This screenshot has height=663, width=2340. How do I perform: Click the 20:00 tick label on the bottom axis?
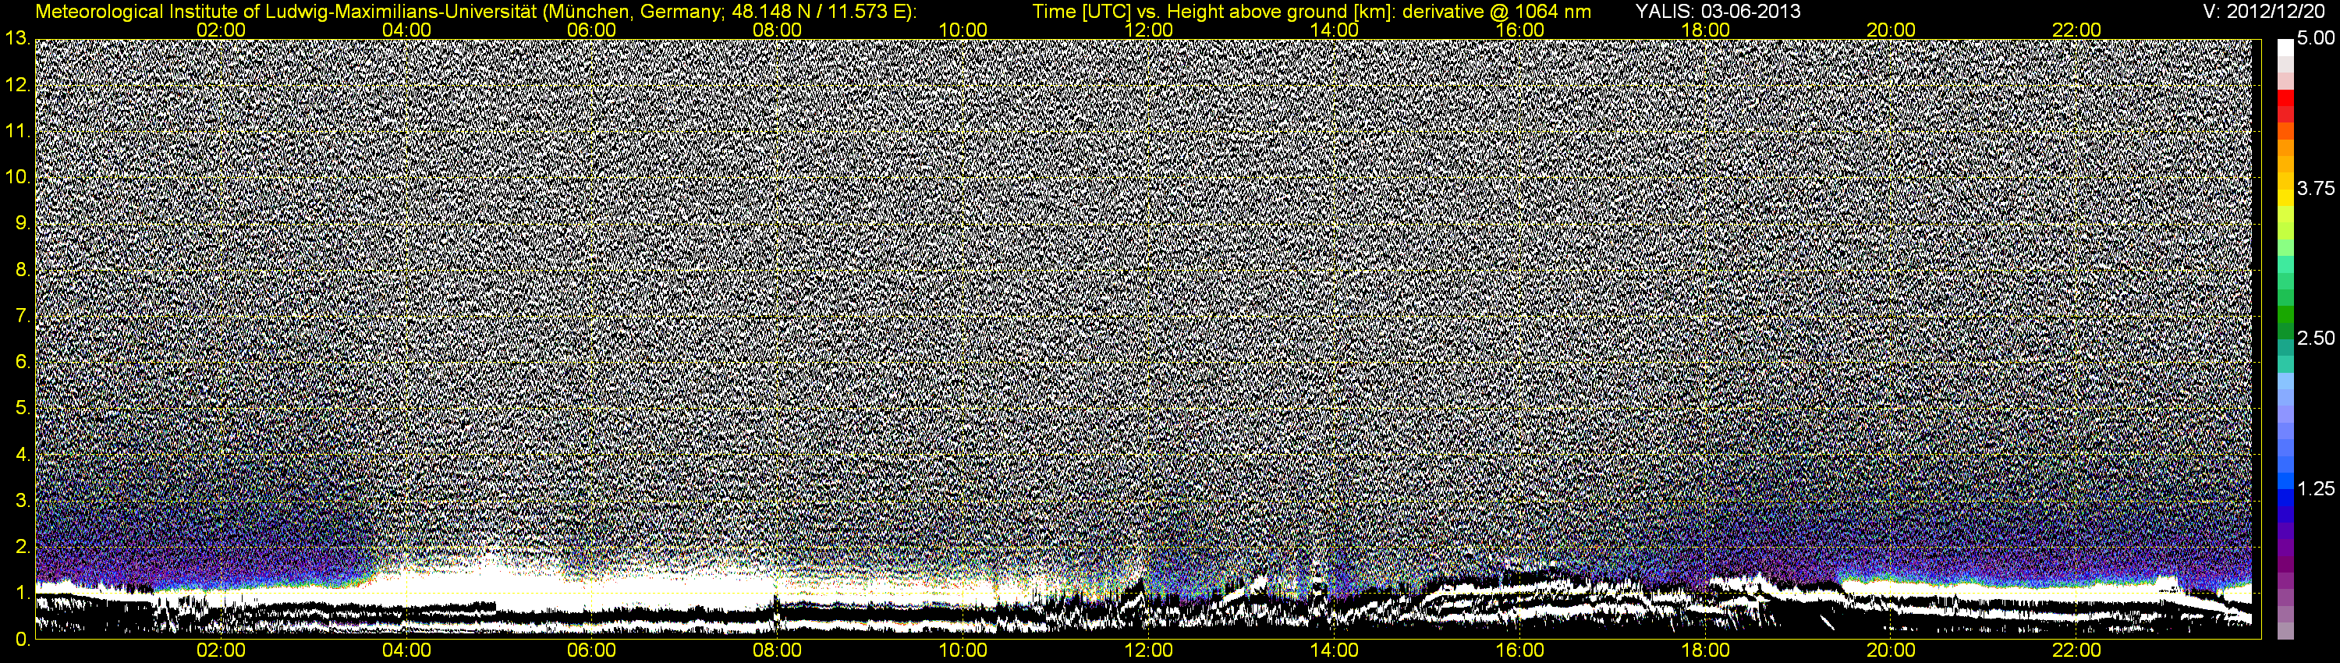(x=1892, y=651)
